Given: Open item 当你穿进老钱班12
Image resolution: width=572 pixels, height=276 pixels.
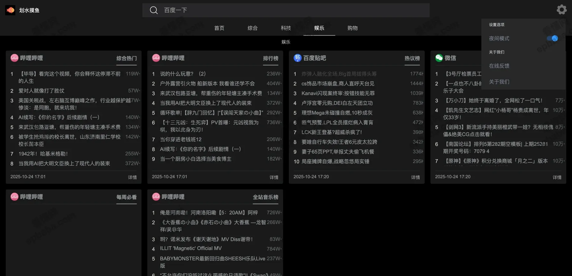Looking at the screenshot, I should tap(181, 139).
